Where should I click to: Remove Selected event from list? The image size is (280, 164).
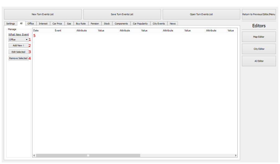click(18, 58)
